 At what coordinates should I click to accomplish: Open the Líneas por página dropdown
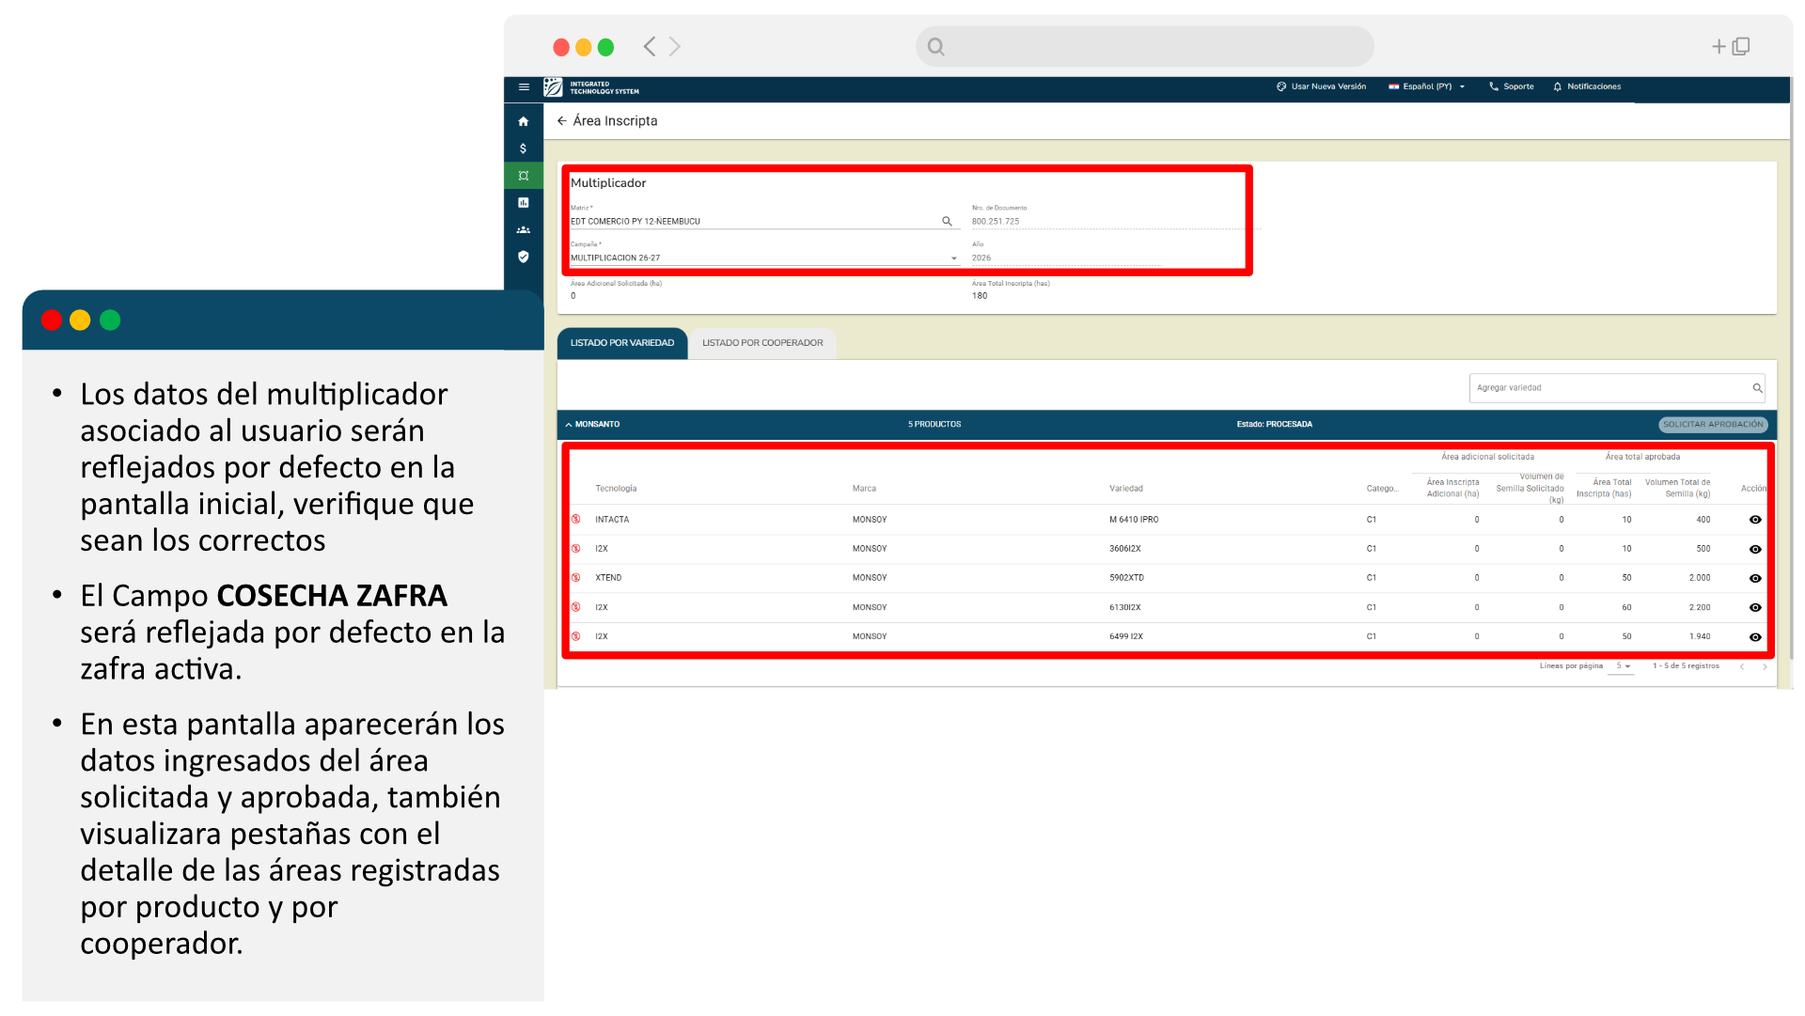tap(1623, 666)
